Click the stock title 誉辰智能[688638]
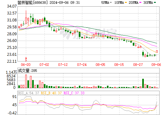 click(32, 3)
